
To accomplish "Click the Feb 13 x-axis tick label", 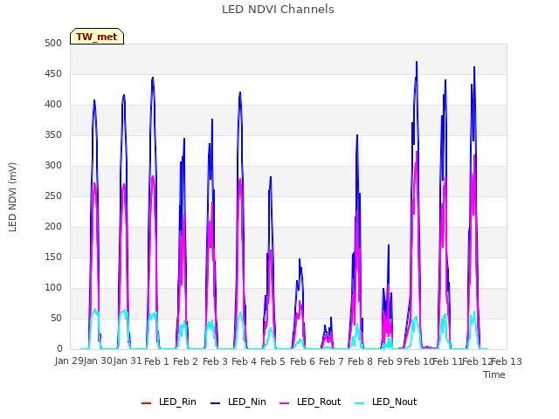I will [x=507, y=361].
